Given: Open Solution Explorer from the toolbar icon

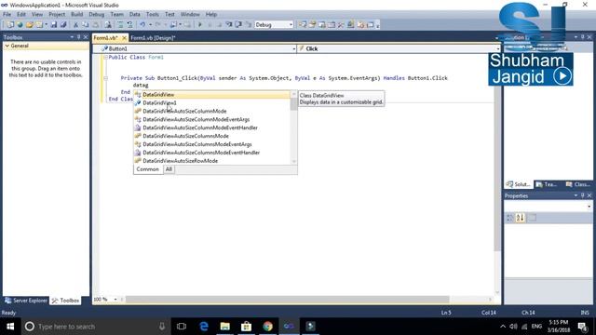Looking at the screenshot, I should pos(303,25).
